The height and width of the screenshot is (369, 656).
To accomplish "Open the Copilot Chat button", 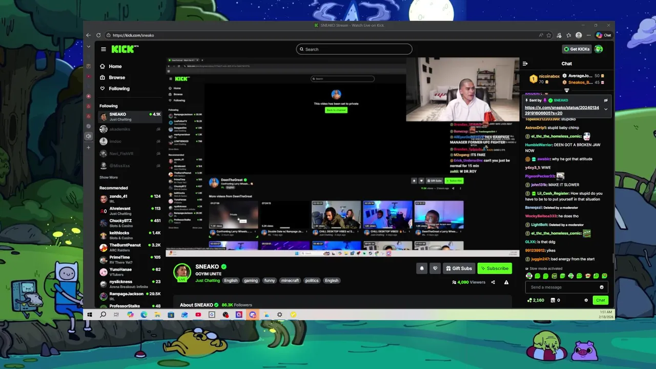I will [x=604, y=35].
